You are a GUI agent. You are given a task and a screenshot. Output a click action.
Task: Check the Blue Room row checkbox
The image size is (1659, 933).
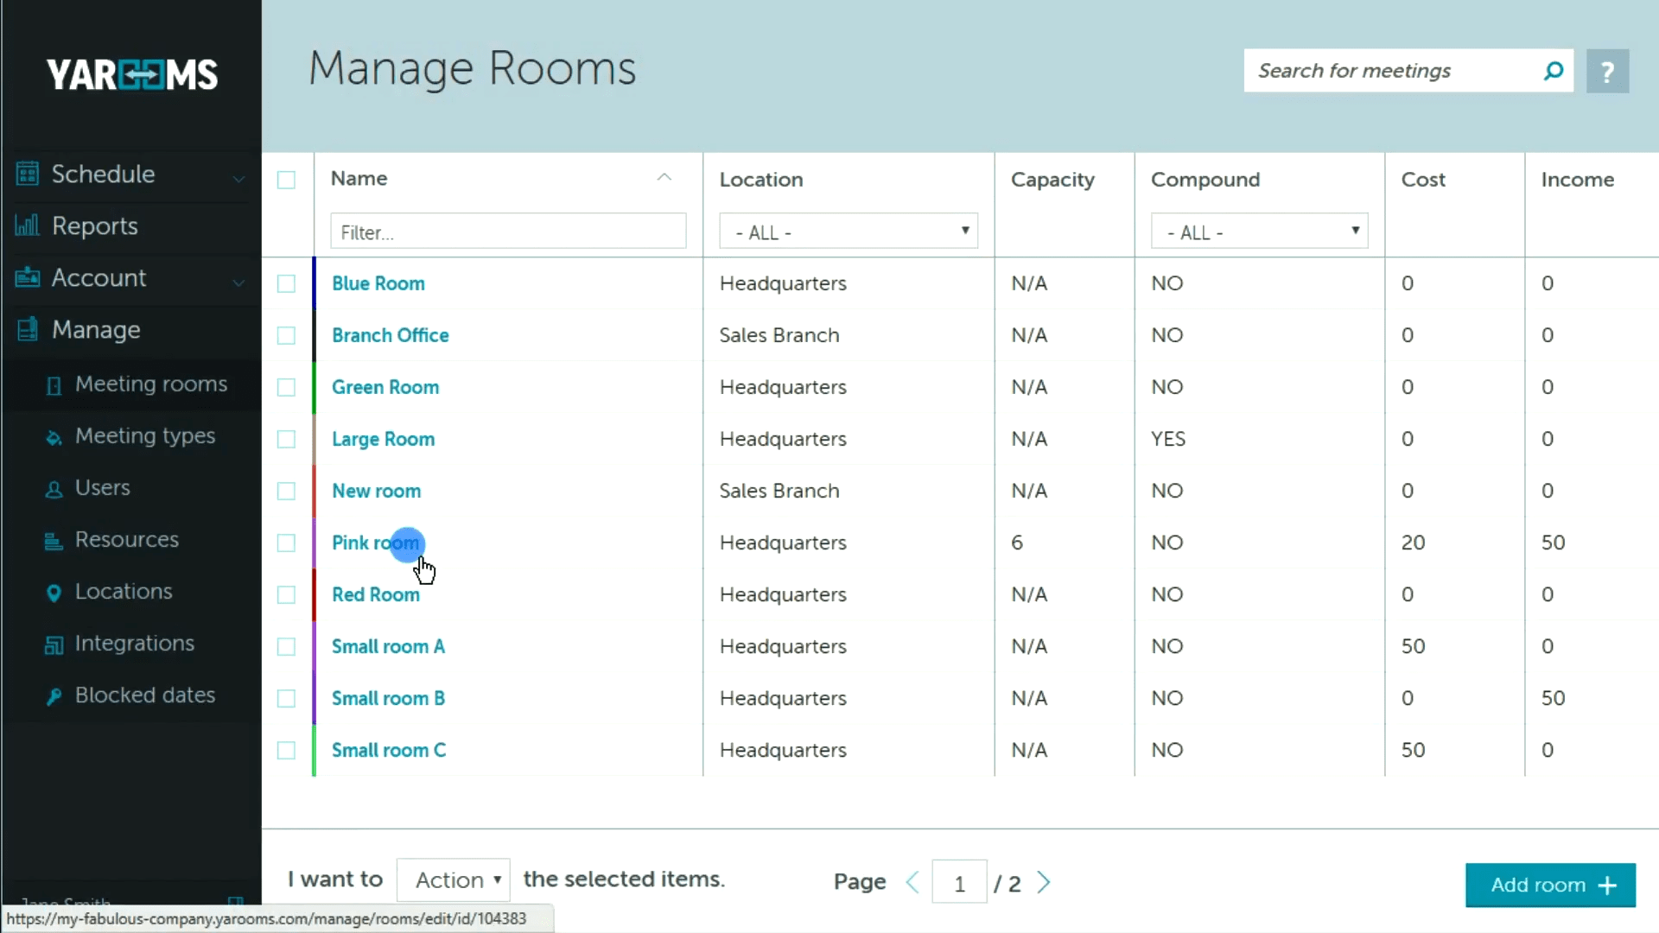click(286, 283)
